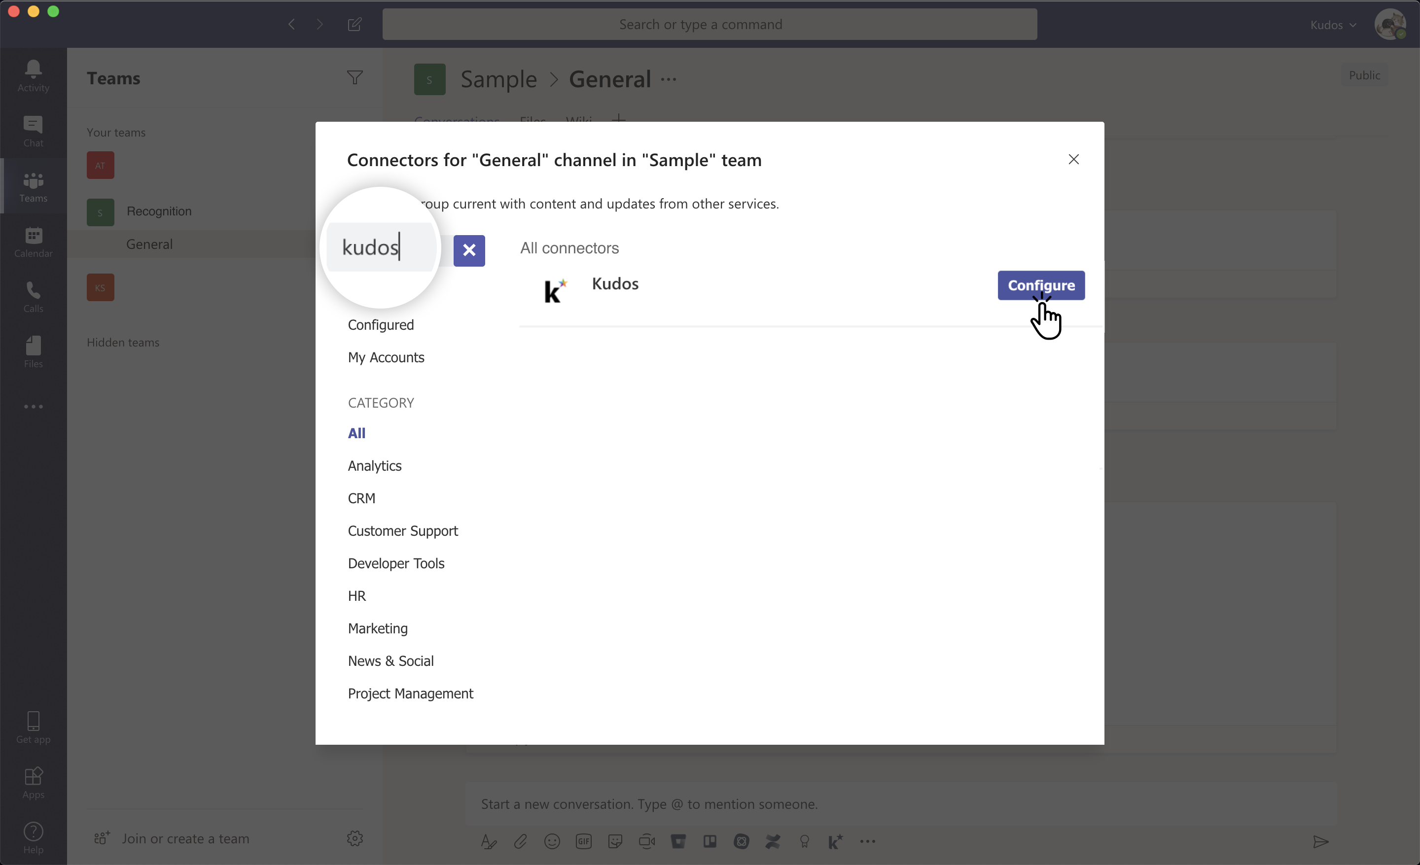Clear the kudos search text
Image resolution: width=1420 pixels, height=865 pixels.
tap(469, 250)
